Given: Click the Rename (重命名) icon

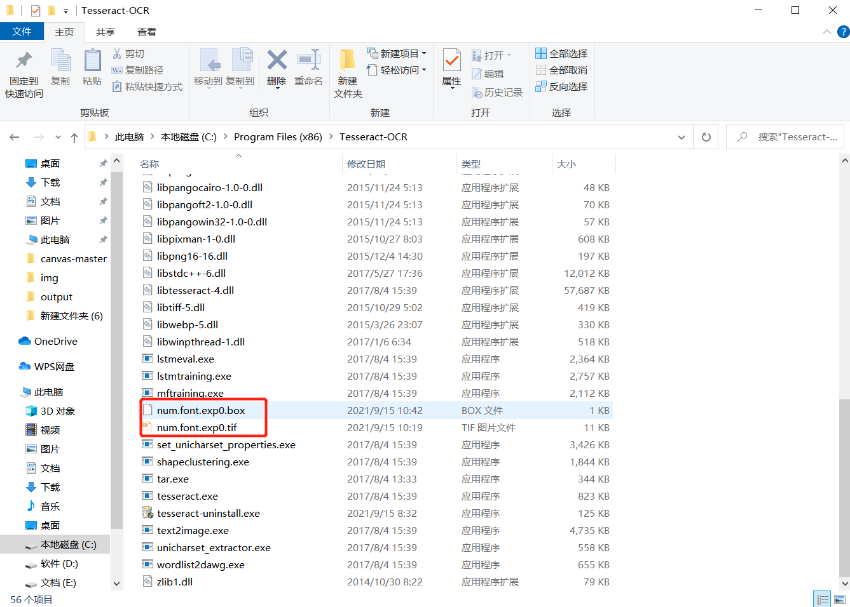Looking at the screenshot, I should tap(309, 60).
